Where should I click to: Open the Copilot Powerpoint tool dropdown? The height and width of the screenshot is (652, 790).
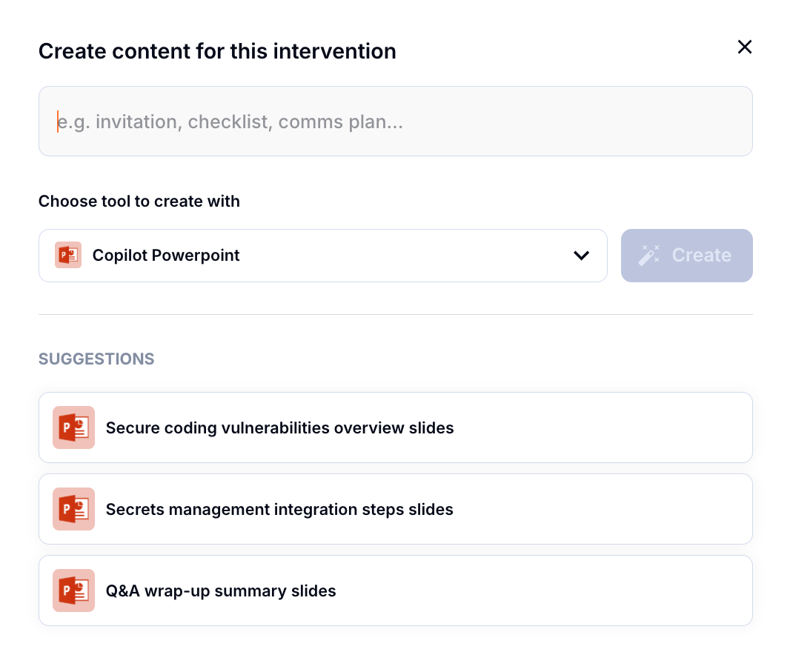point(322,256)
